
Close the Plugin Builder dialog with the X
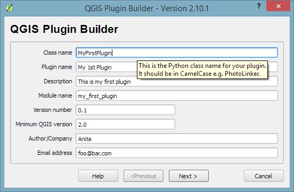pyautogui.click(x=278, y=6)
